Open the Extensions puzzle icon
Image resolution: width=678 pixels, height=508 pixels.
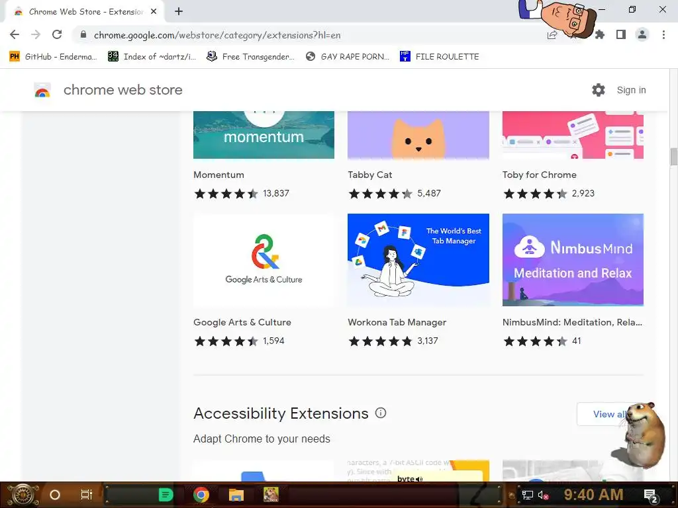point(600,34)
